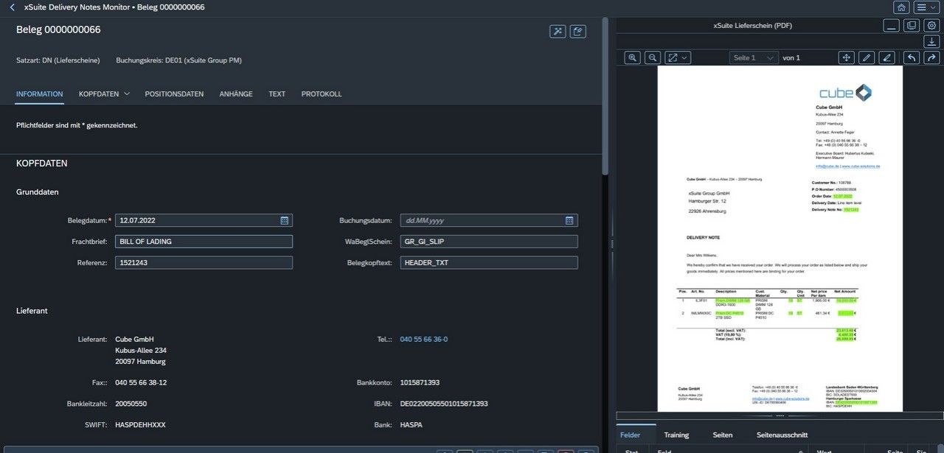
Task: Click the Bankleitzahl value '20050550'
Action: (131, 404)
